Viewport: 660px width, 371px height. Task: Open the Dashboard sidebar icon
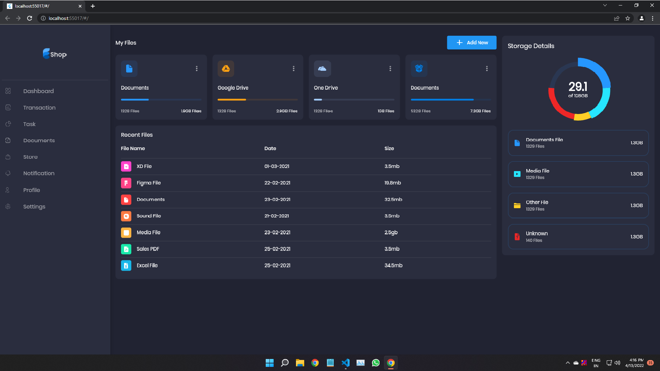coord(8,91)
